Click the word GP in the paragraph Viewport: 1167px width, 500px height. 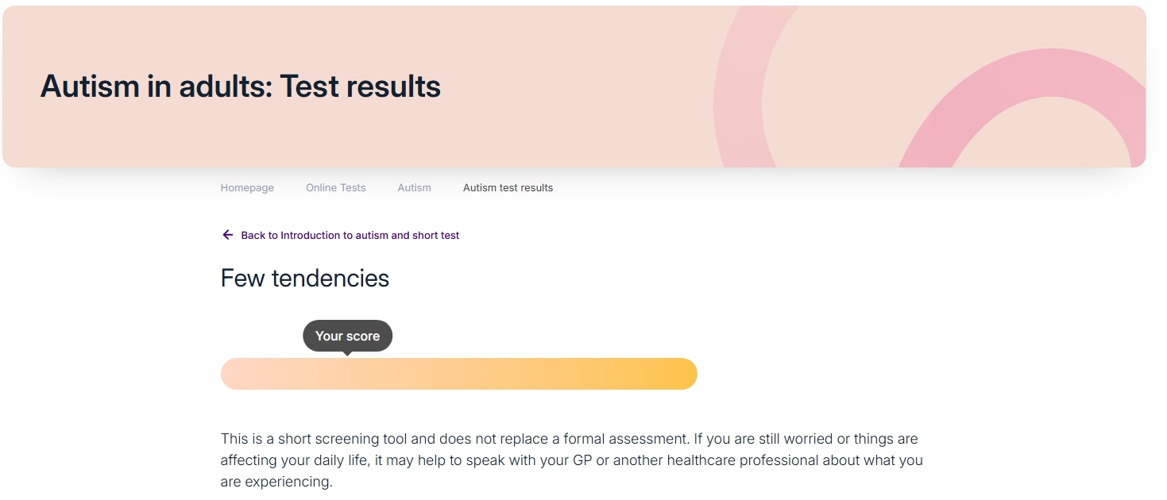coord(583,460)
